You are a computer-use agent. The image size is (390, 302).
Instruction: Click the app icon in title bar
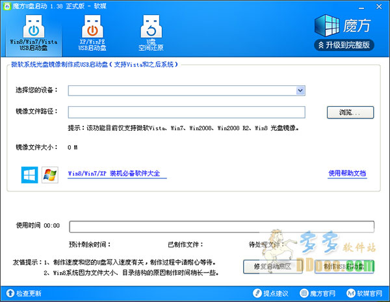point(7,7)
